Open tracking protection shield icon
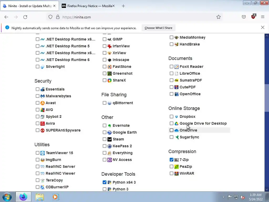The height and width of the screenshot is (202, 269). (x=50, y=17)
